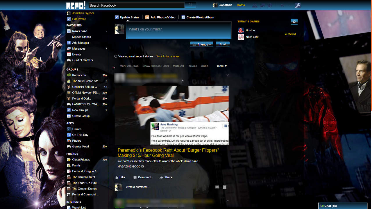372x209 pixels.
Task: Select the Create Photo Album tab
Action: (x=198, y=17)
